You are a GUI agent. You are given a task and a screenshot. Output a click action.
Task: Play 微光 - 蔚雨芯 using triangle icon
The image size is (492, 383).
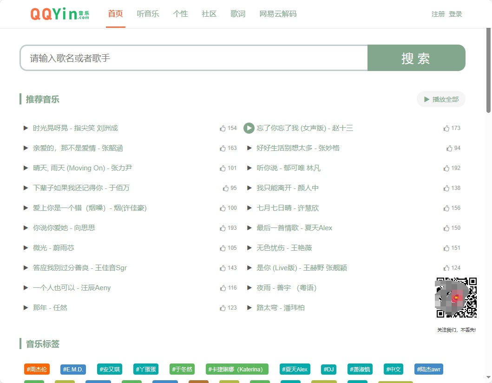point(26,248)
